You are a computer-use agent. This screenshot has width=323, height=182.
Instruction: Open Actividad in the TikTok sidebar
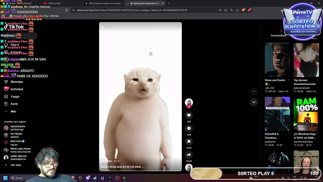(x=17, y=89)
